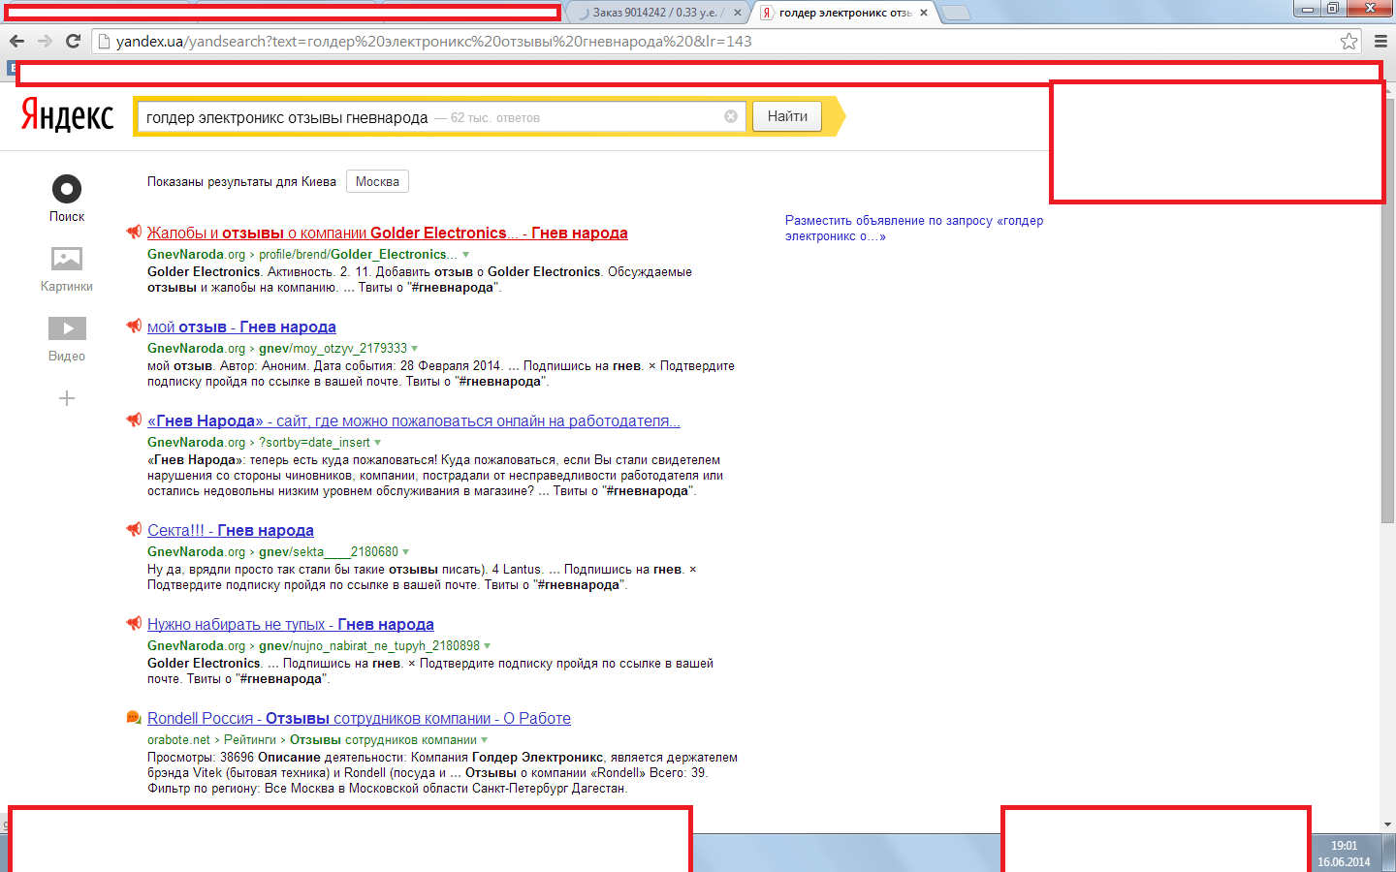
Task: Expand options arrow after profile/brend/Golder_Electronics
Action: pos(465,255)
